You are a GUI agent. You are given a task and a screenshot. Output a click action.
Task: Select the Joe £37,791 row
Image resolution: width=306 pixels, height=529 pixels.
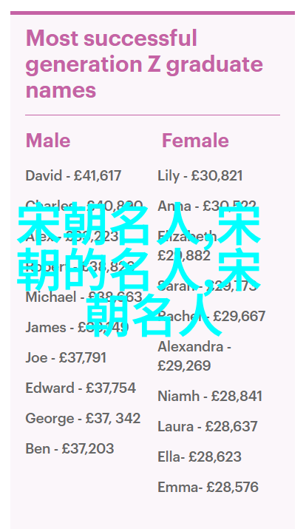[x=66, y=357]
